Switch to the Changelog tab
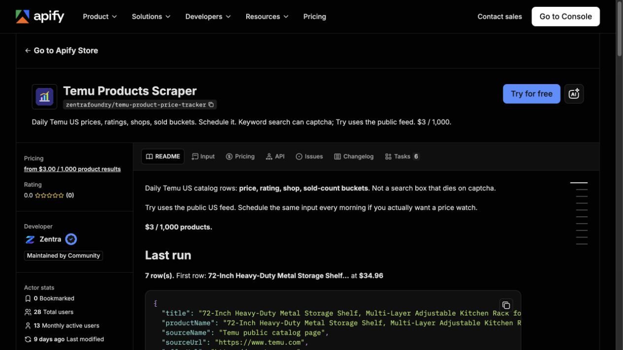Viewport: 623px width, 350px height. point(354,156)
